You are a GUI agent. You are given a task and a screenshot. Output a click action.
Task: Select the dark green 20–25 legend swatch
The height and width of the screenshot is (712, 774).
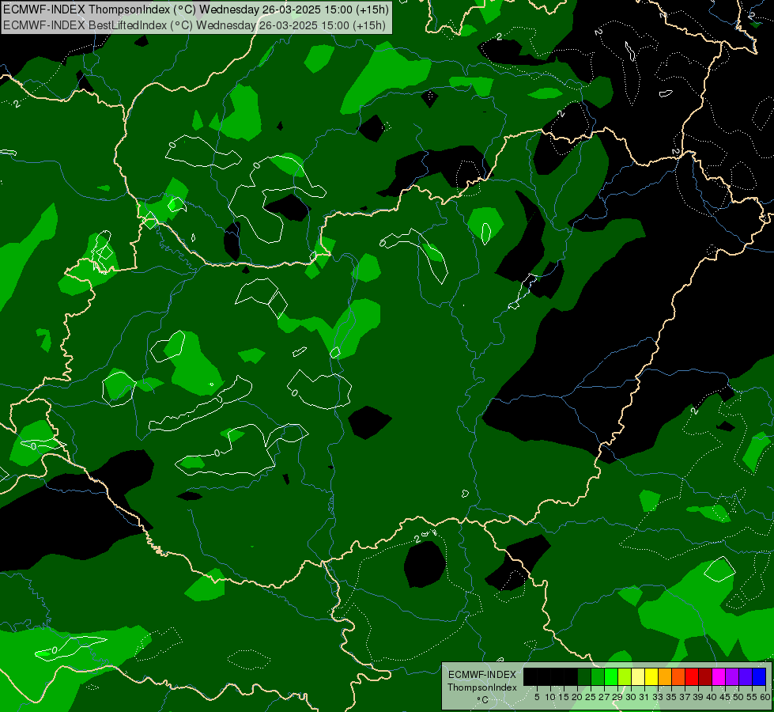[x=584, y=677]
